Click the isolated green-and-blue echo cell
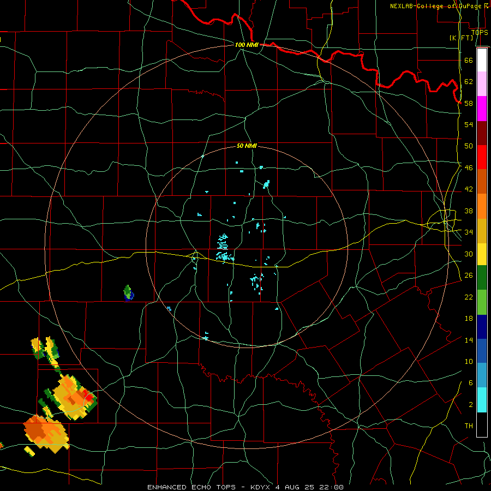Screen dimensions: 491x491 (128, 293)
